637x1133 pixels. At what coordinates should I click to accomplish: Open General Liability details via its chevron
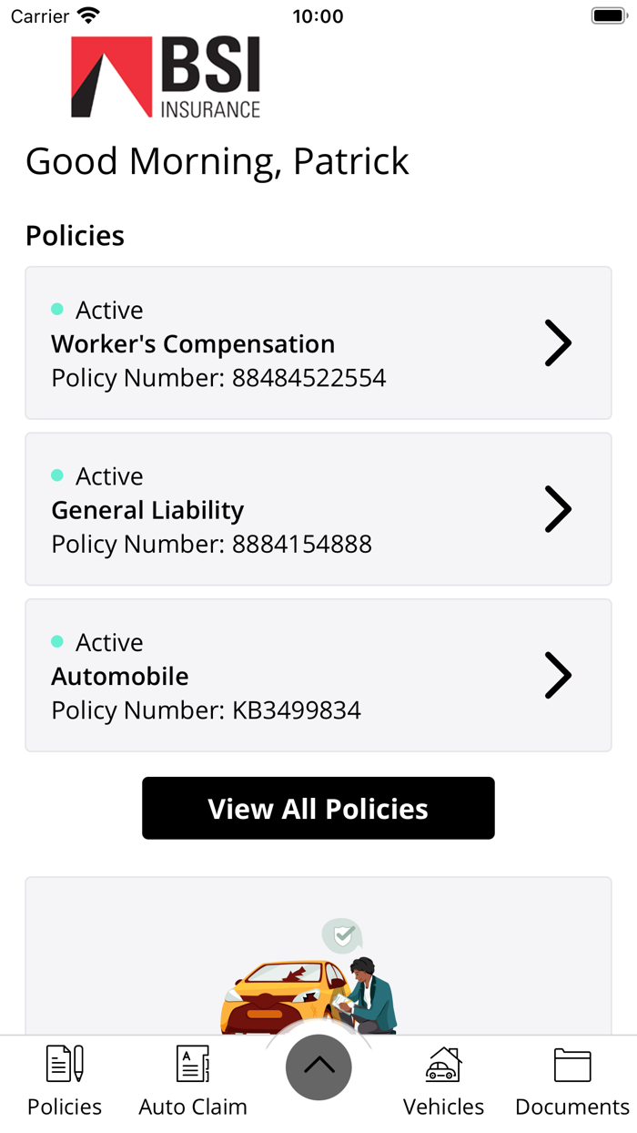pyautogui.click(x=558, y=509)
